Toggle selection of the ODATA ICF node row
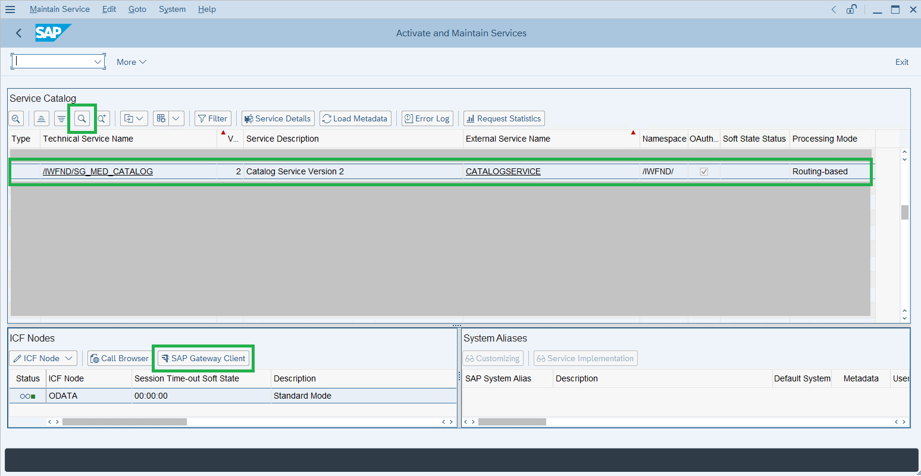This screenshot has width=921, height=476. pyautogui.click(x=27, y=395)
